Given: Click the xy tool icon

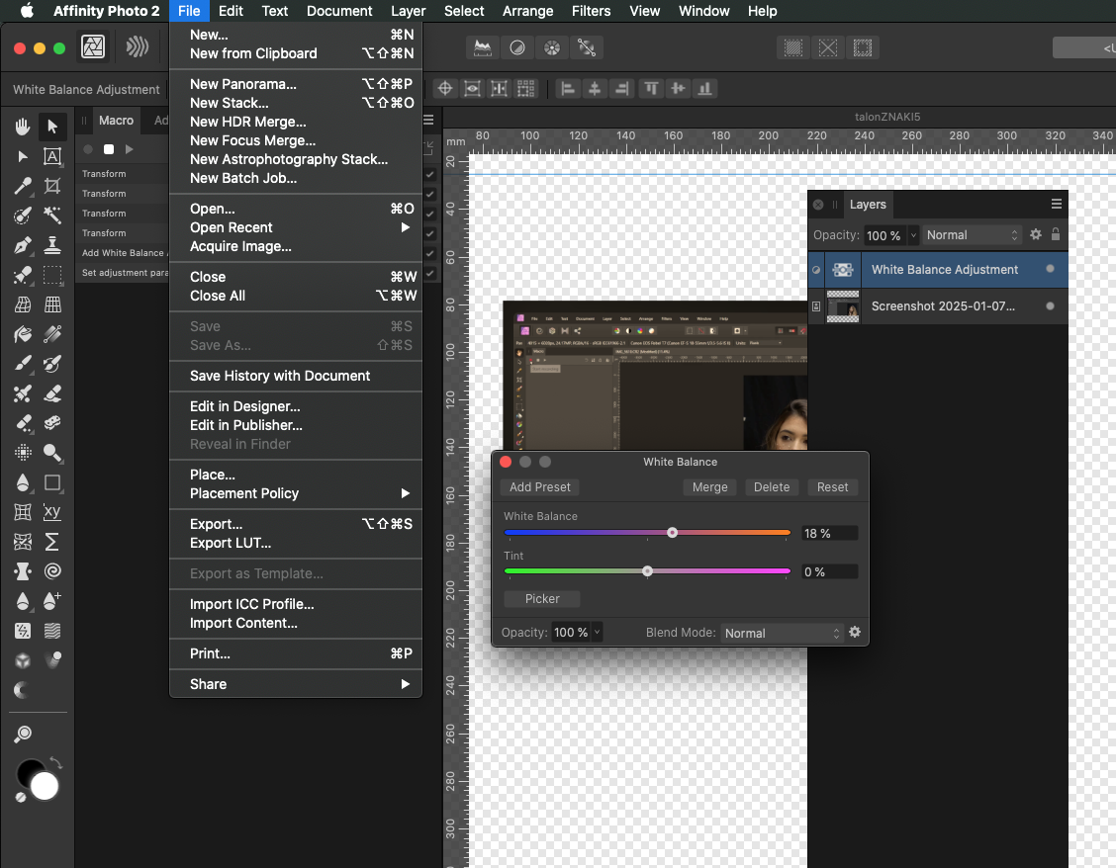Looking at the screenshot, I should pyautogui.click(x=52, y=512).
